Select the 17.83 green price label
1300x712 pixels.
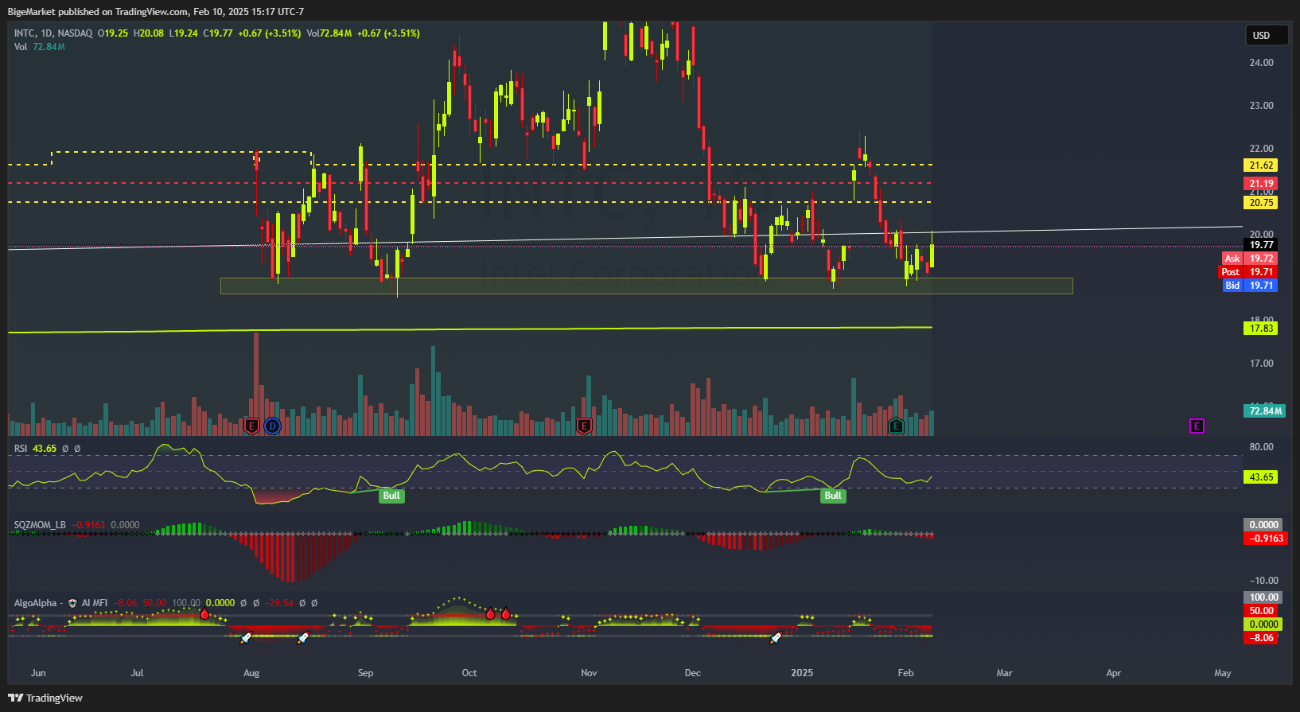(x=1261, y=329)
